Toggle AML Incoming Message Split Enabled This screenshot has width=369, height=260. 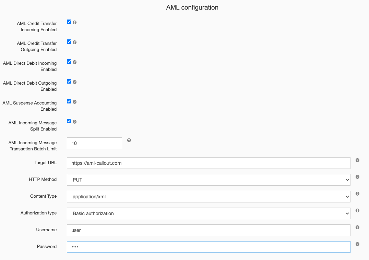[x=69, y=121]
